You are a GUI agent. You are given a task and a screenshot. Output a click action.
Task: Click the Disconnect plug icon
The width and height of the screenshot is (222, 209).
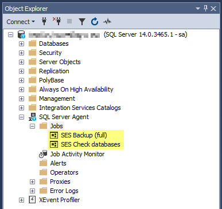click(57, 21)
